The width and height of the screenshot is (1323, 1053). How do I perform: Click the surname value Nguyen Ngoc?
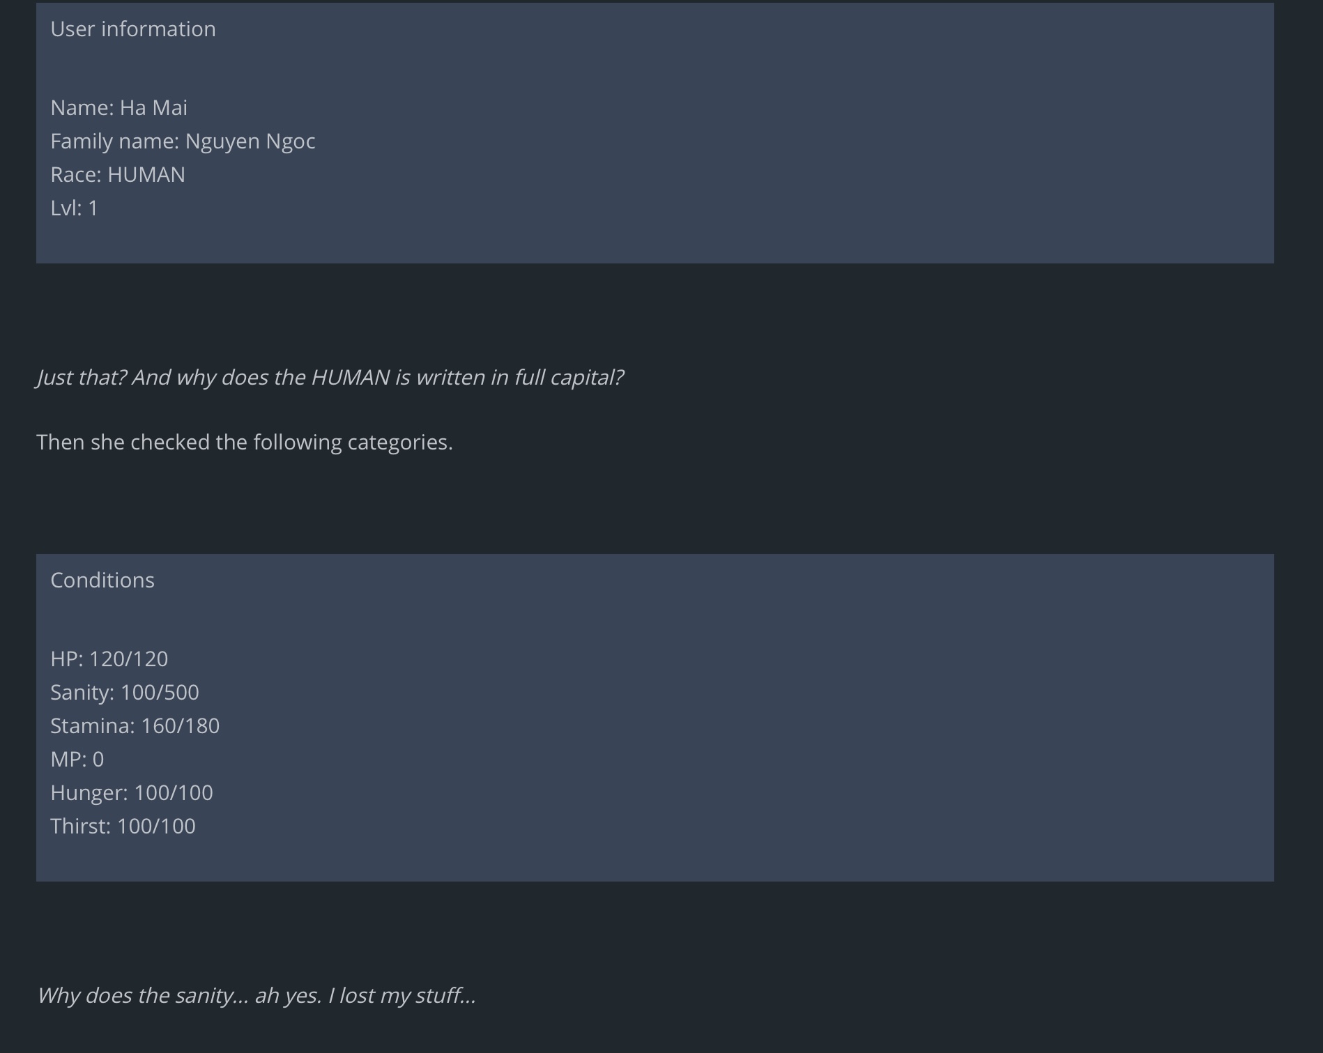click(250, 141)
